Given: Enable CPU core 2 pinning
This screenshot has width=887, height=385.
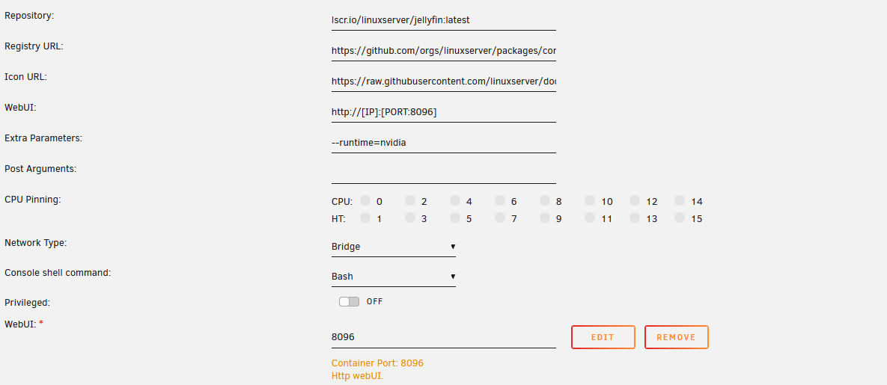Looking at the screenshot, I should [x=410, y=200].
